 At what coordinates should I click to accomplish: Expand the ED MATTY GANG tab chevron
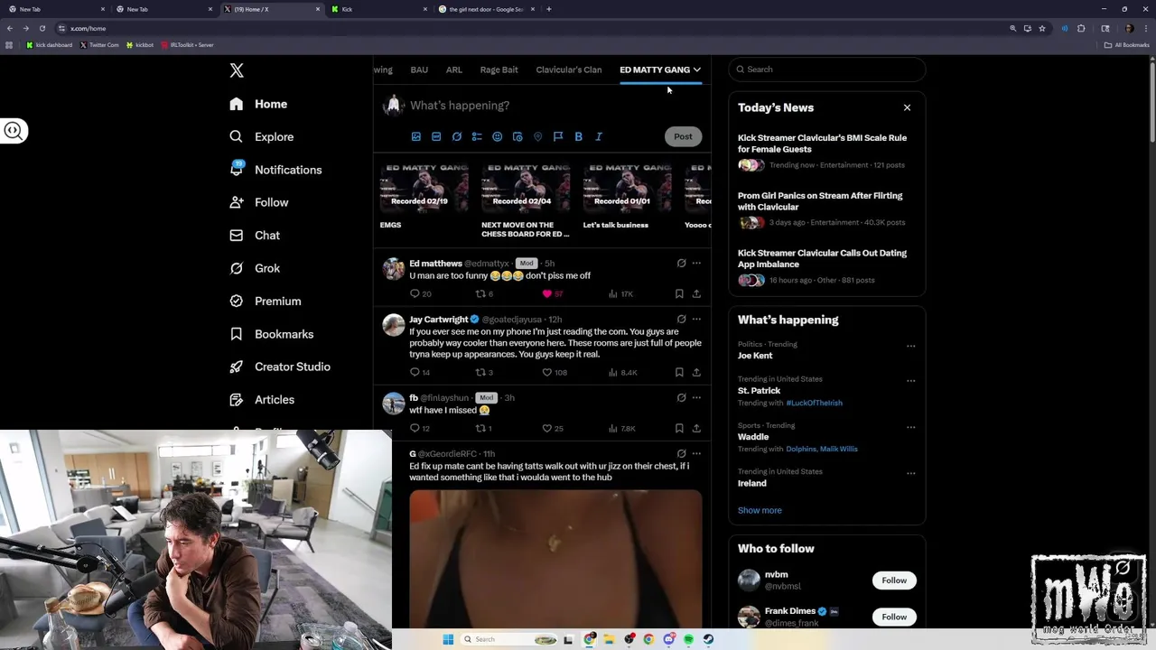(696, 70)
